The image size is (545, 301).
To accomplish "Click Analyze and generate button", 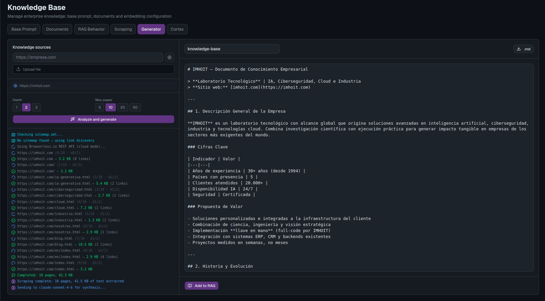I will click(94, 119).
